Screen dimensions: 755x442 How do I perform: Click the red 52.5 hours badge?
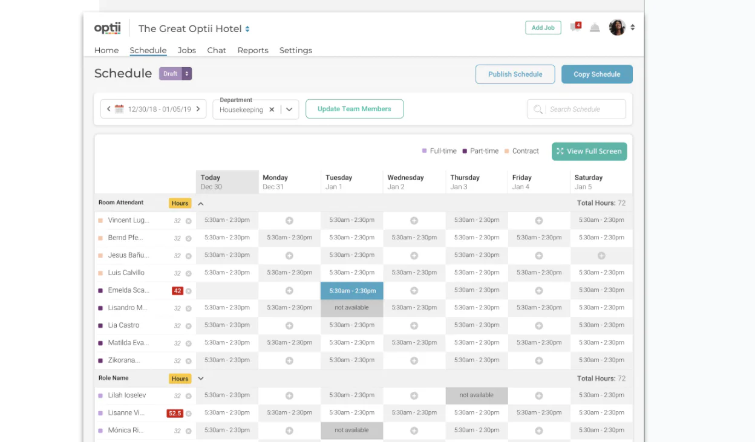coord(175,414)
